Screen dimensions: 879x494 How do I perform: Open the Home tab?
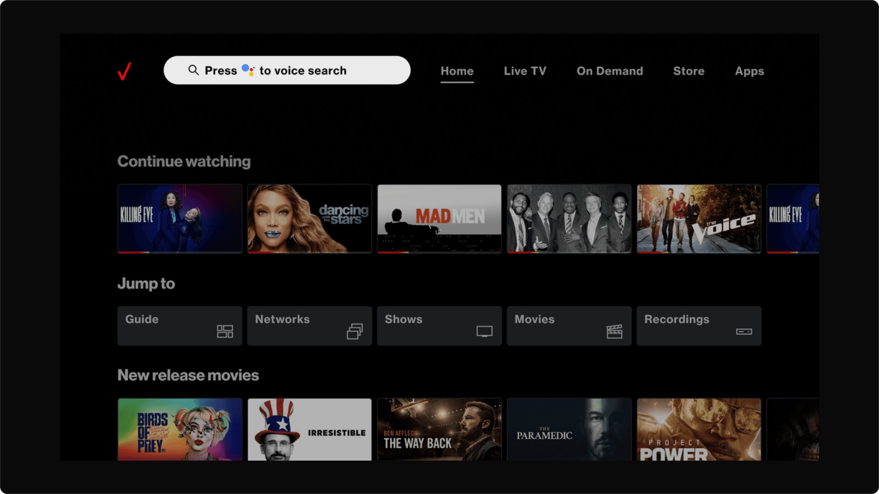457,71
